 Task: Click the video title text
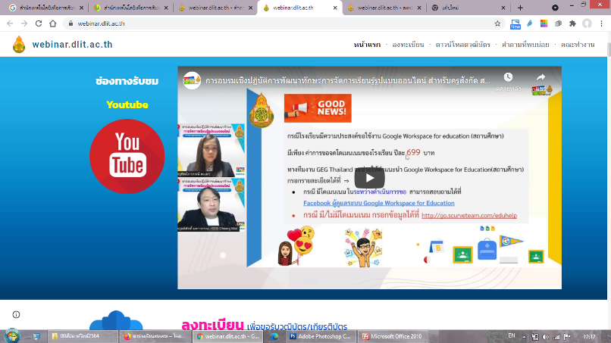(348, 80)
